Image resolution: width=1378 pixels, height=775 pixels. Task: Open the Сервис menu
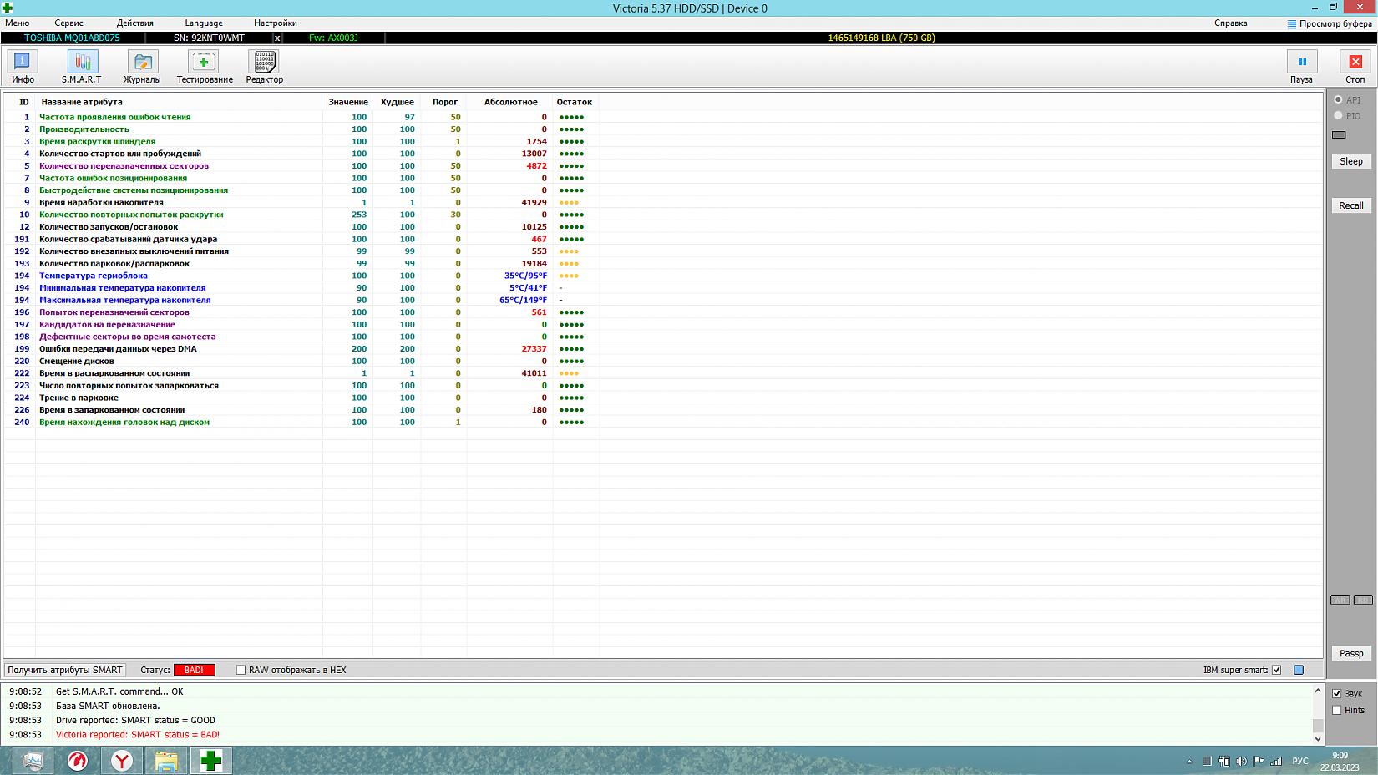pyautogui.click(x=68, y=23)
